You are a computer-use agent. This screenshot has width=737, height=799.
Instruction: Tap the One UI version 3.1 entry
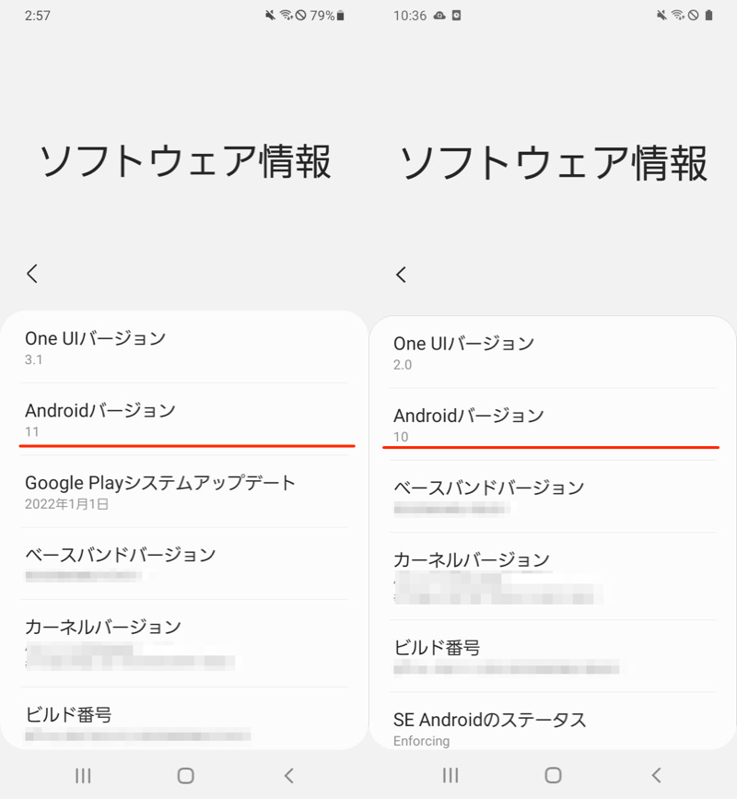pos(184,347)
